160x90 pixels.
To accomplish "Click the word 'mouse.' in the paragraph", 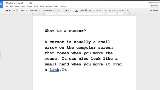I will coord(52,59).
